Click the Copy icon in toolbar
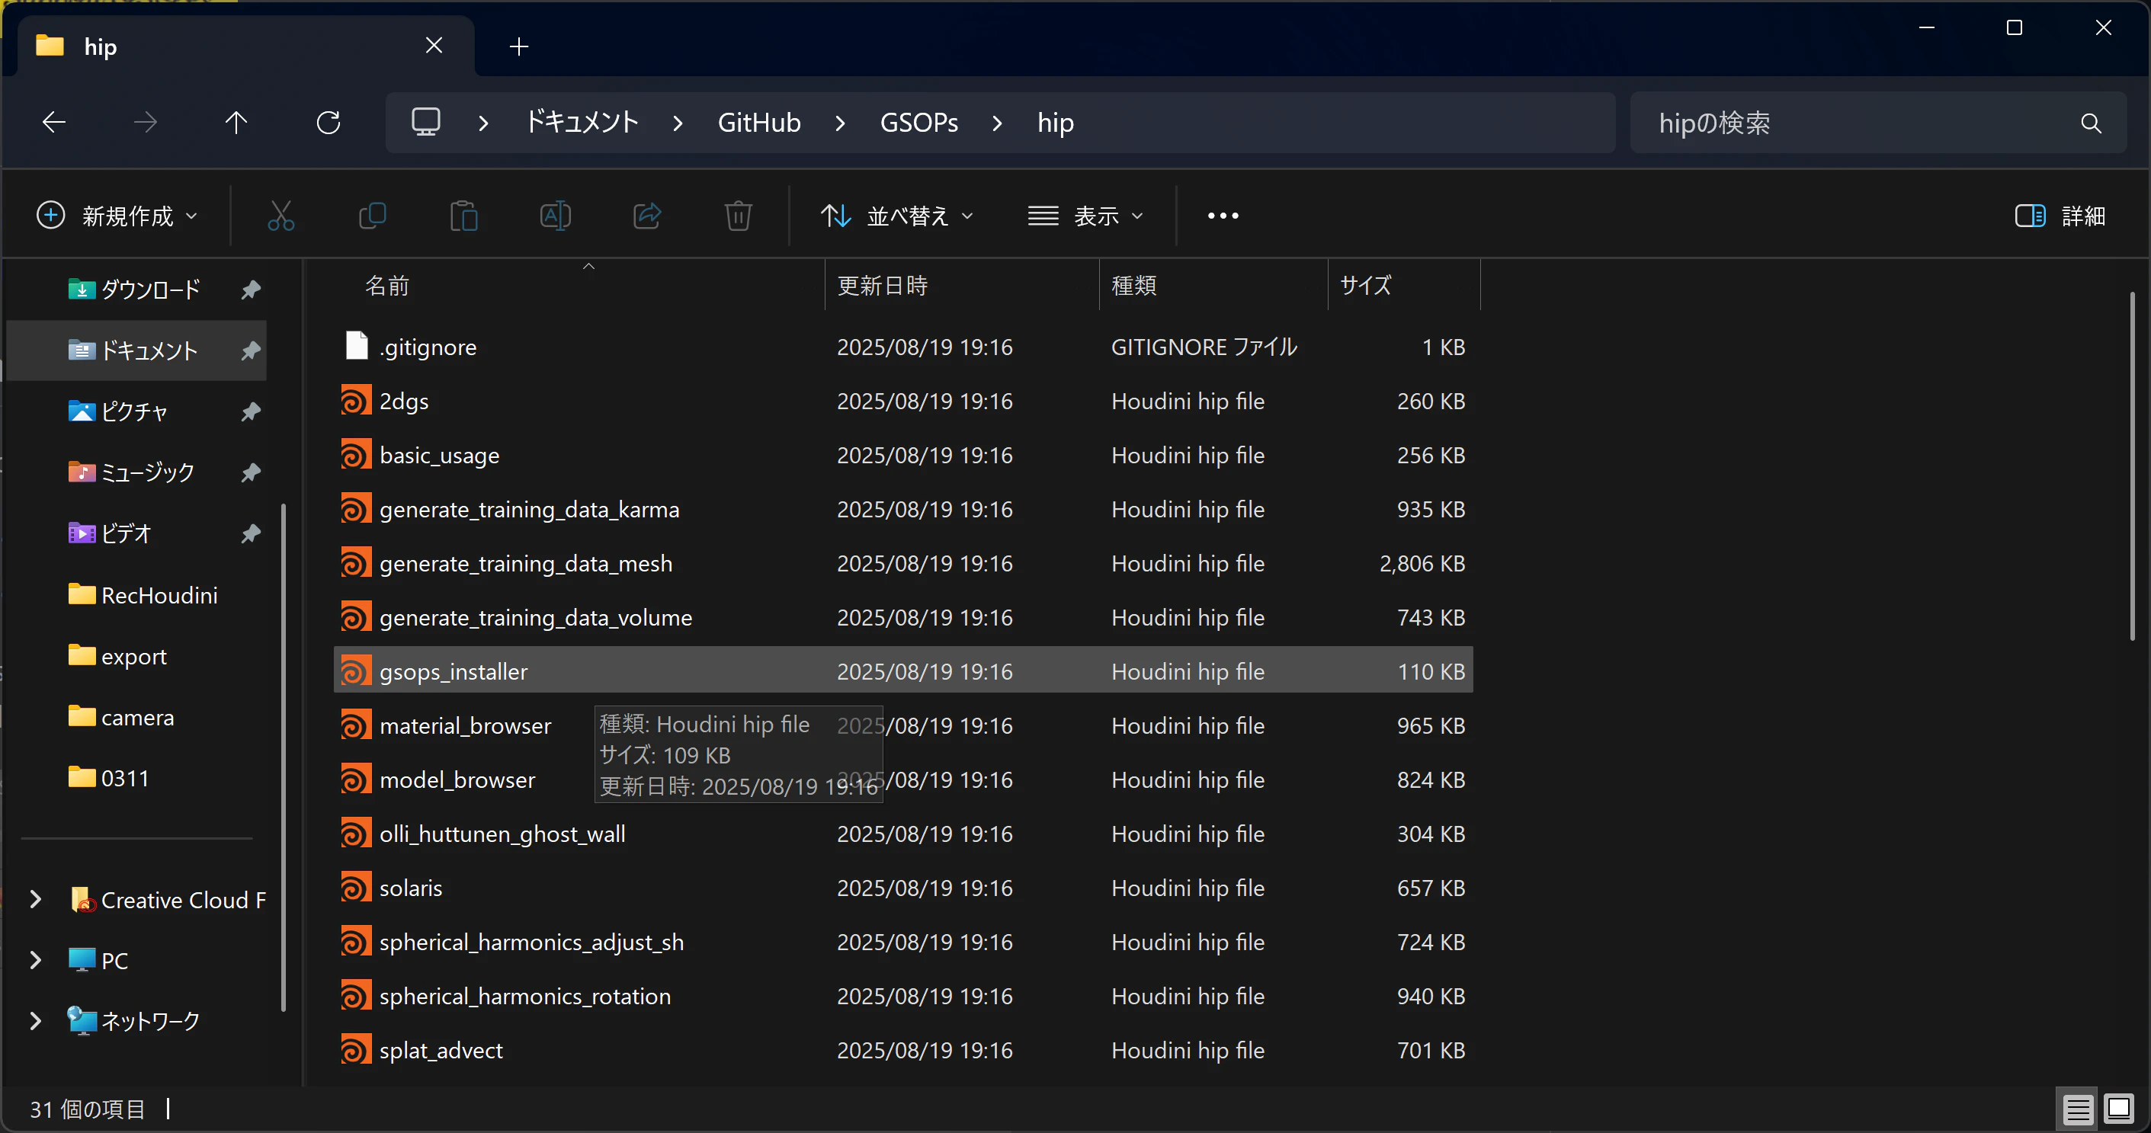The width and height of the screenshot is (2151, 1133). (373, 216)
